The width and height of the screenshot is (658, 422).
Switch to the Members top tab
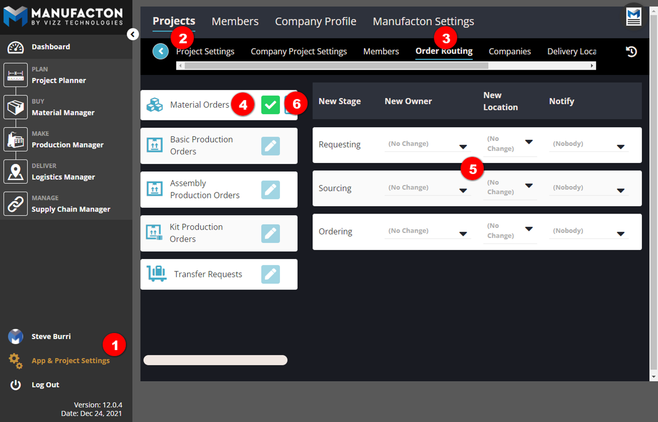(235, 22)
